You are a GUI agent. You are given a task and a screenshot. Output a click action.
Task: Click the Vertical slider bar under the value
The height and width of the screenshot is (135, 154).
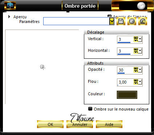coord(124,43)
